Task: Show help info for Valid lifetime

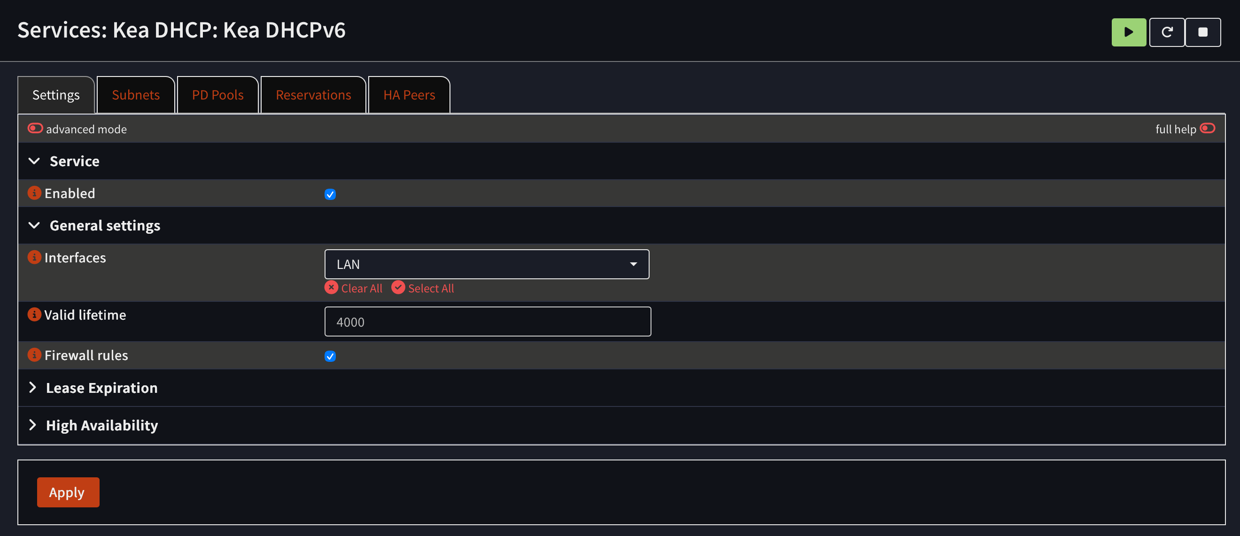Action: click(34, 314)
